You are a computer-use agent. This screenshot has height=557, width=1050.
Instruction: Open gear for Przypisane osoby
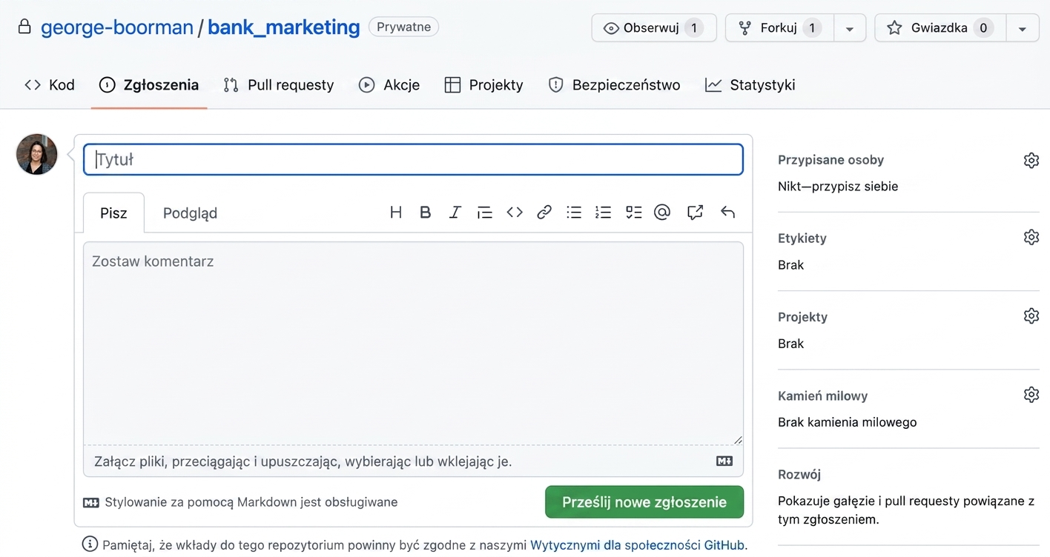pyautogui.click(x=1031, y=160)
